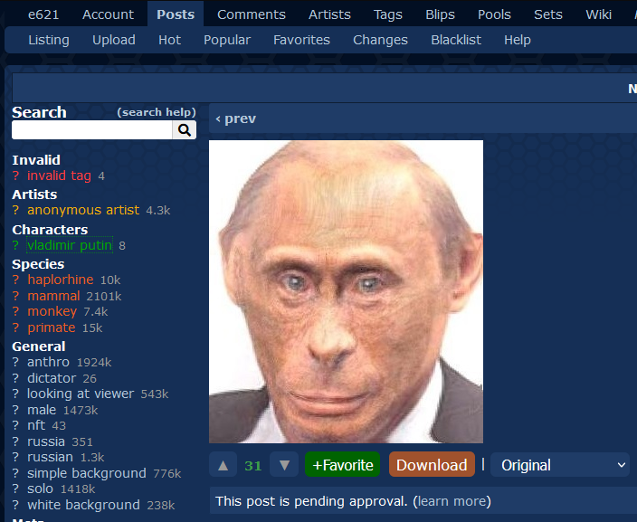Go to the e621 home link

click(43, 14)
